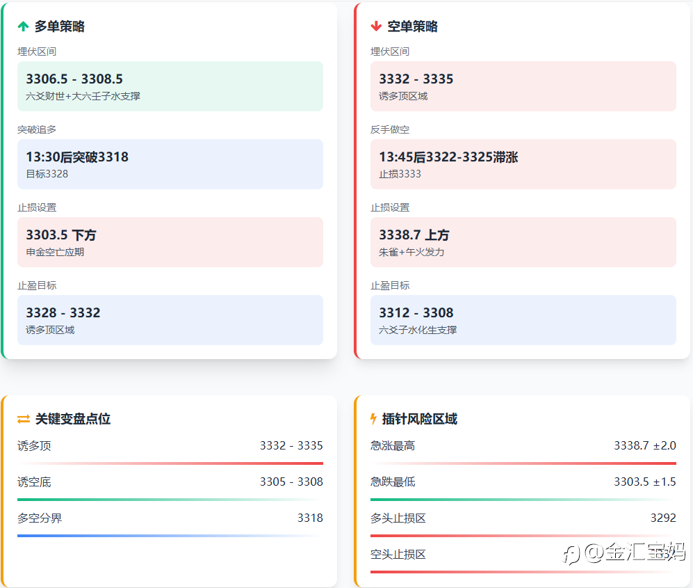Click the 急涨最高 row label
Screen dimensions: 693x588
(393, 446)
